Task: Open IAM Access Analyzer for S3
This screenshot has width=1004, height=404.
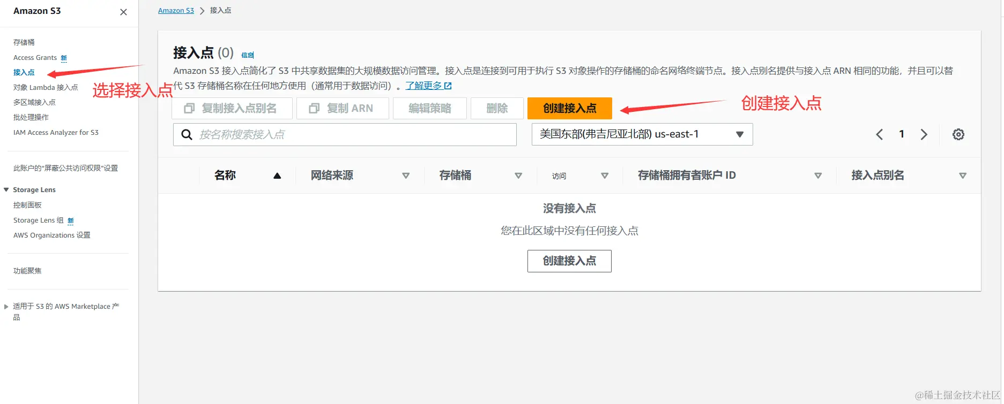Action: click(56, 132)
